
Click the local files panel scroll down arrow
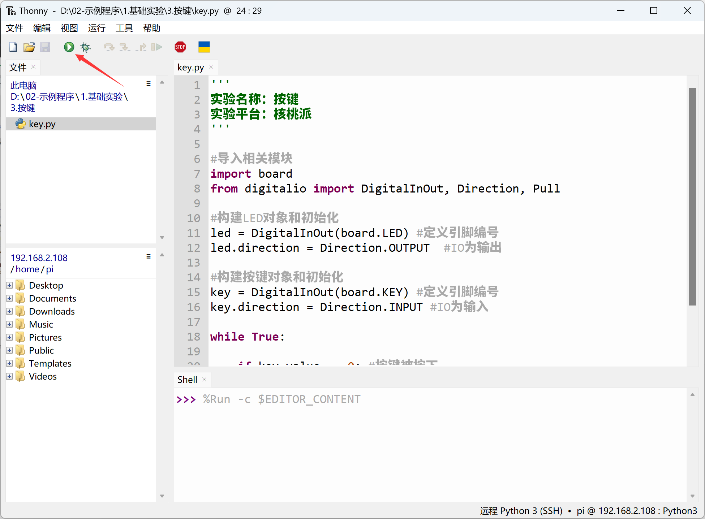point(162,237)
